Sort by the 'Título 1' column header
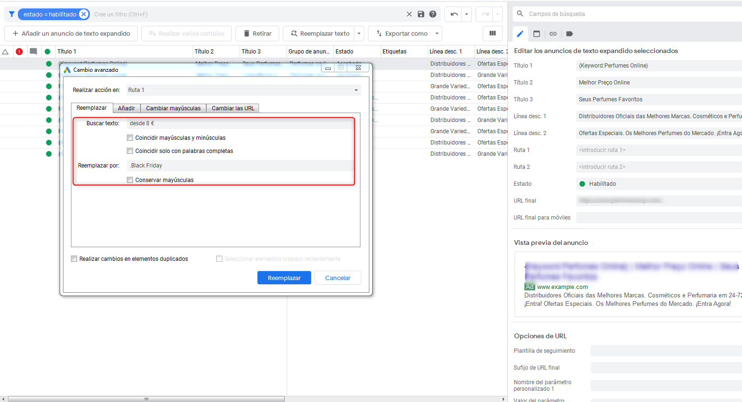Screen dimensions: 742x402 tap(124, 52)
